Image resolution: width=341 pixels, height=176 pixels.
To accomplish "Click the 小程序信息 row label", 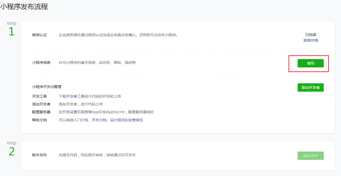I will [x=41, y=62].
